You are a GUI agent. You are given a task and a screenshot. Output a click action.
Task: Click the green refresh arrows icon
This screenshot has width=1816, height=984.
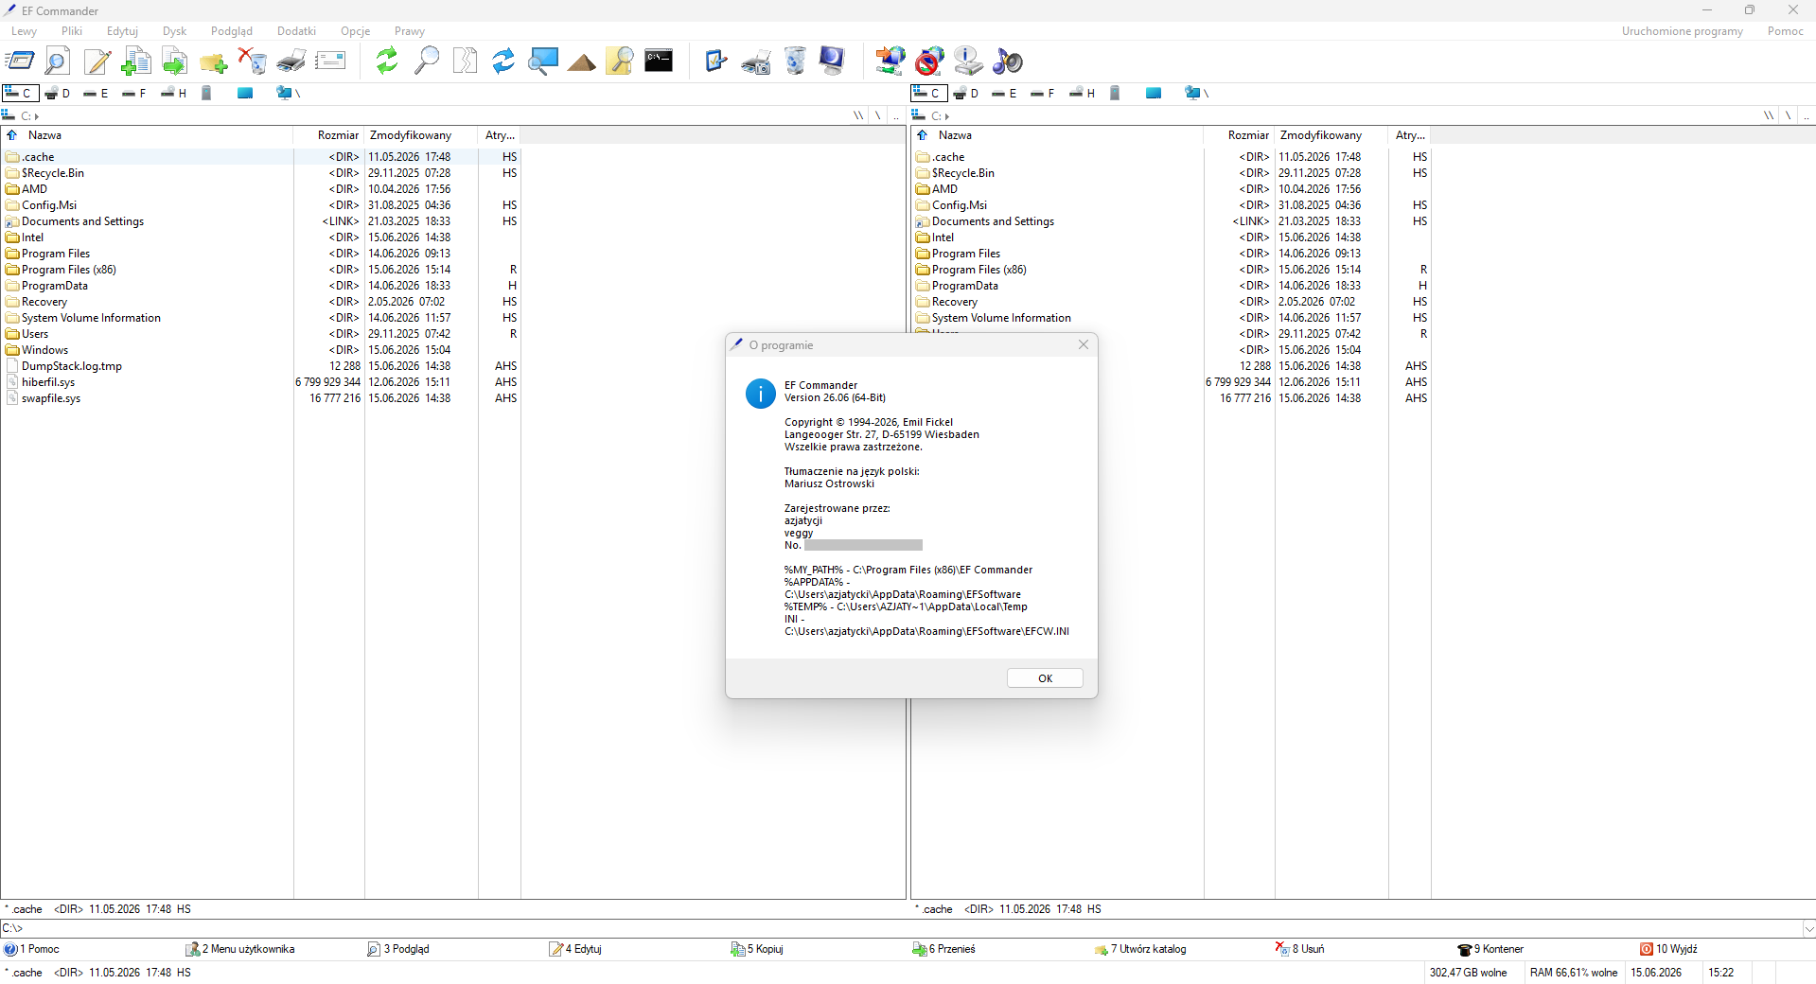386,61
